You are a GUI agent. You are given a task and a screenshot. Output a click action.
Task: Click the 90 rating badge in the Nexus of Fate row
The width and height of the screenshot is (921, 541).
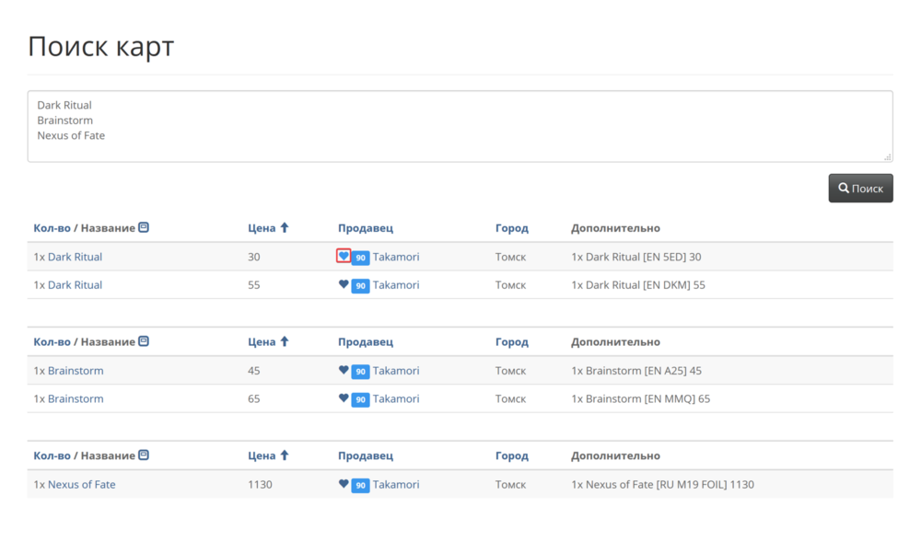[360, 485]
